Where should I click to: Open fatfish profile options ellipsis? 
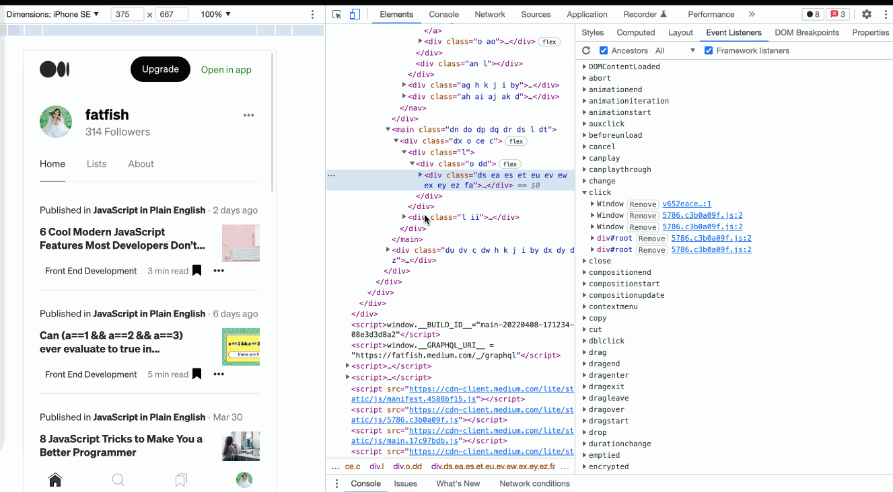point(249,116)
